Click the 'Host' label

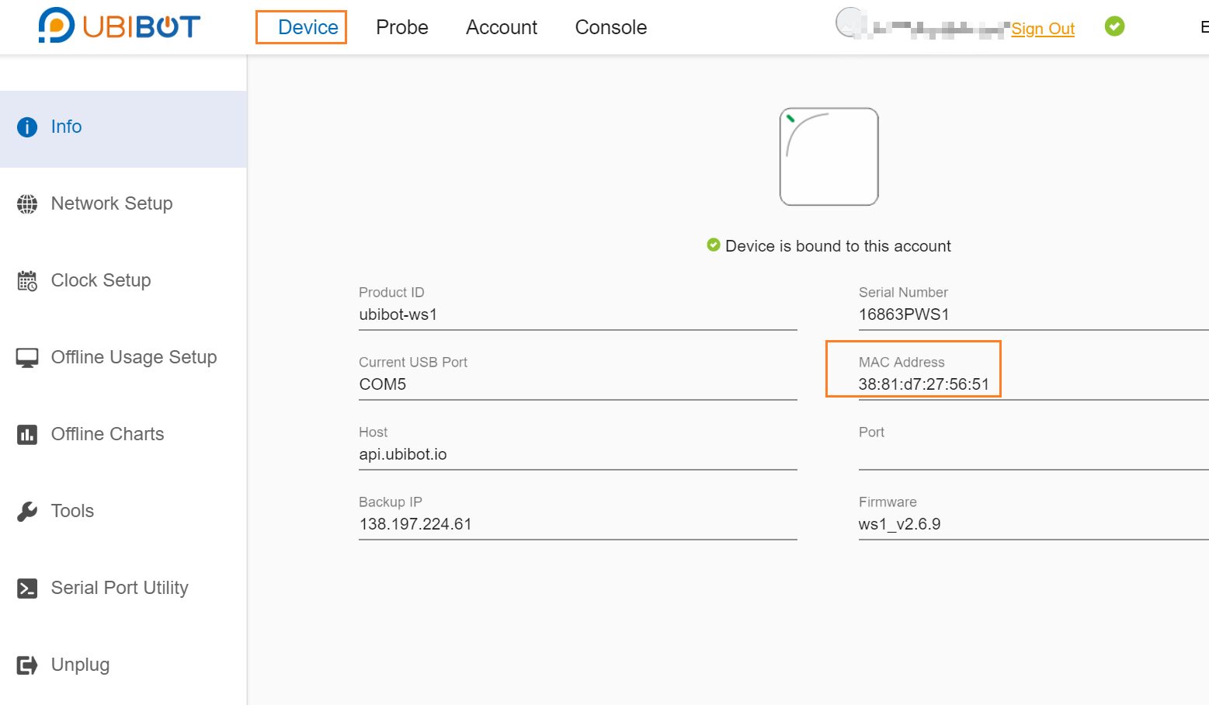pyautogui.click(x=373, y=432)
